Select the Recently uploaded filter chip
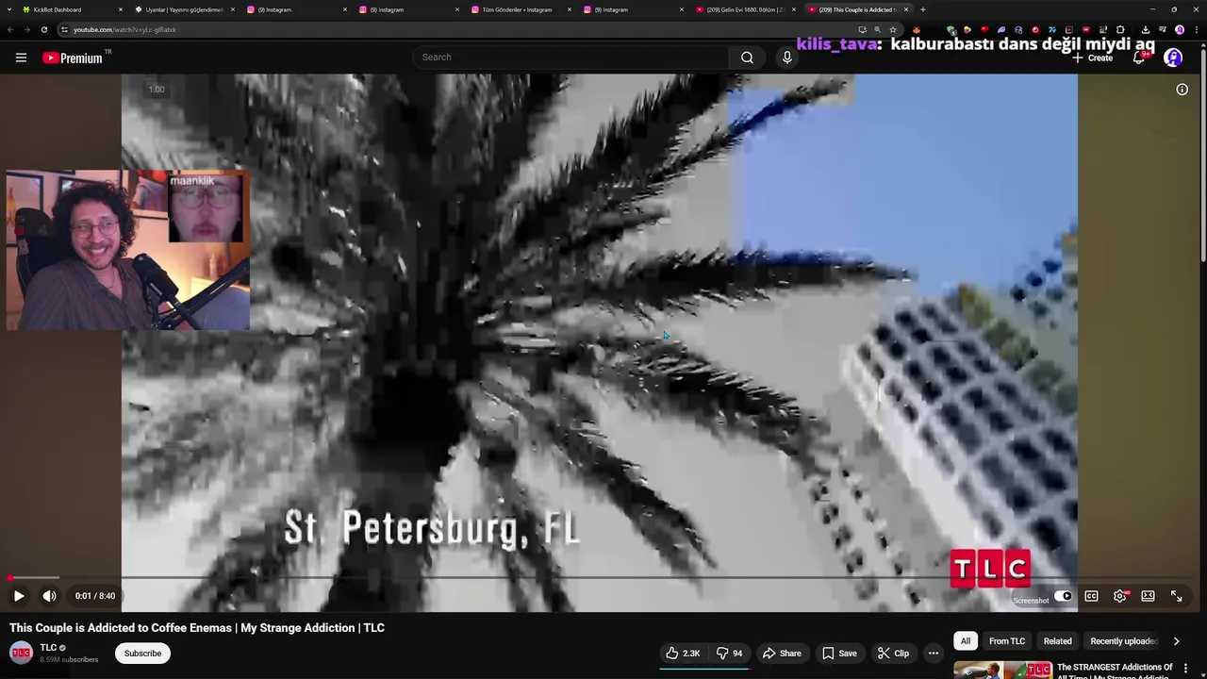 [x=1122, y=641]
